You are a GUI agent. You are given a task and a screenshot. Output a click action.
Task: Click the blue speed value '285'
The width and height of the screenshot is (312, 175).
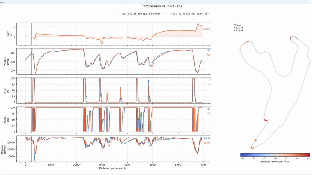pos(208,51)
